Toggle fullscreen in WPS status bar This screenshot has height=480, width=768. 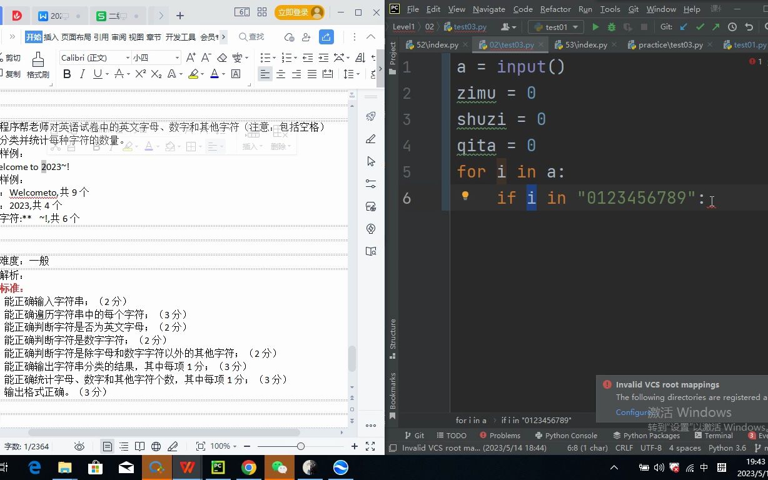click(x=370, y=446)
